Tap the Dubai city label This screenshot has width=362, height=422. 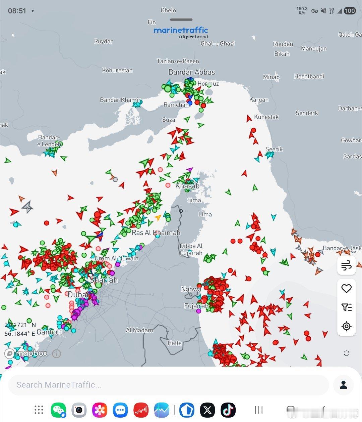pyautogui.click(x=78, y=295)
